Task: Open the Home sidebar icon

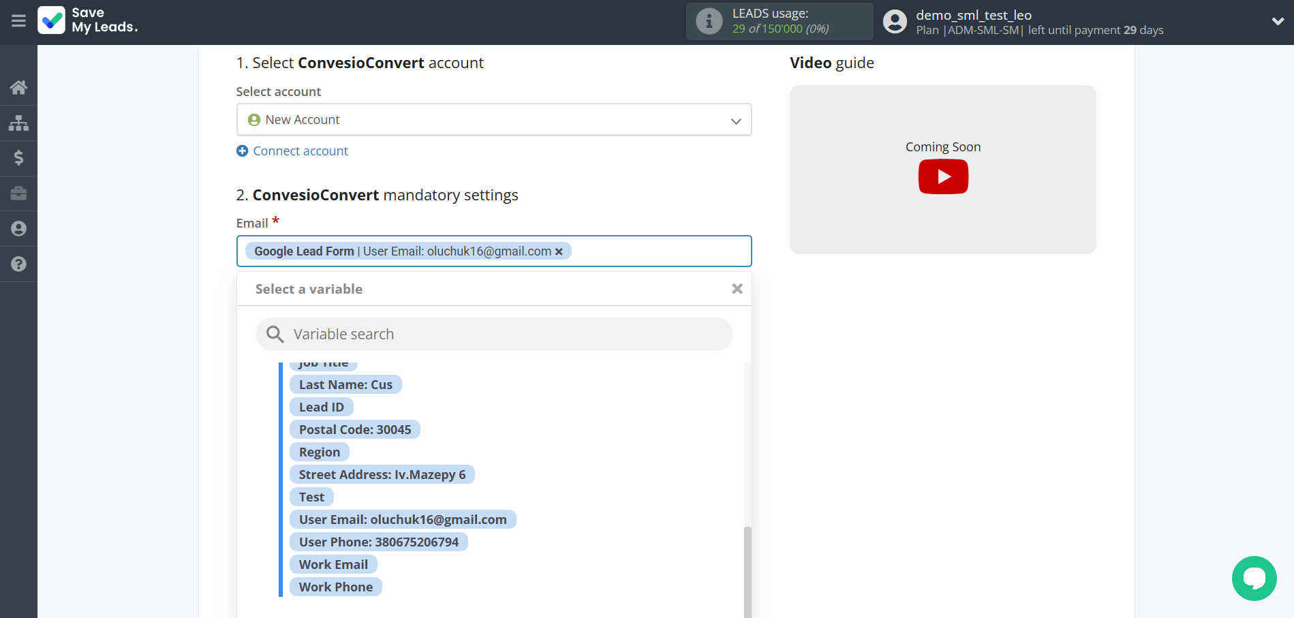Action: pos(18,87)
